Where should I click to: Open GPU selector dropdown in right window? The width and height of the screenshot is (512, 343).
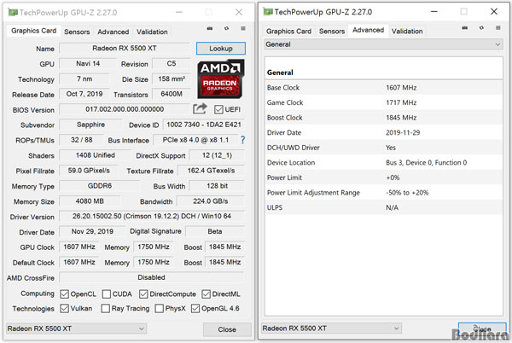tap(331, 328)
